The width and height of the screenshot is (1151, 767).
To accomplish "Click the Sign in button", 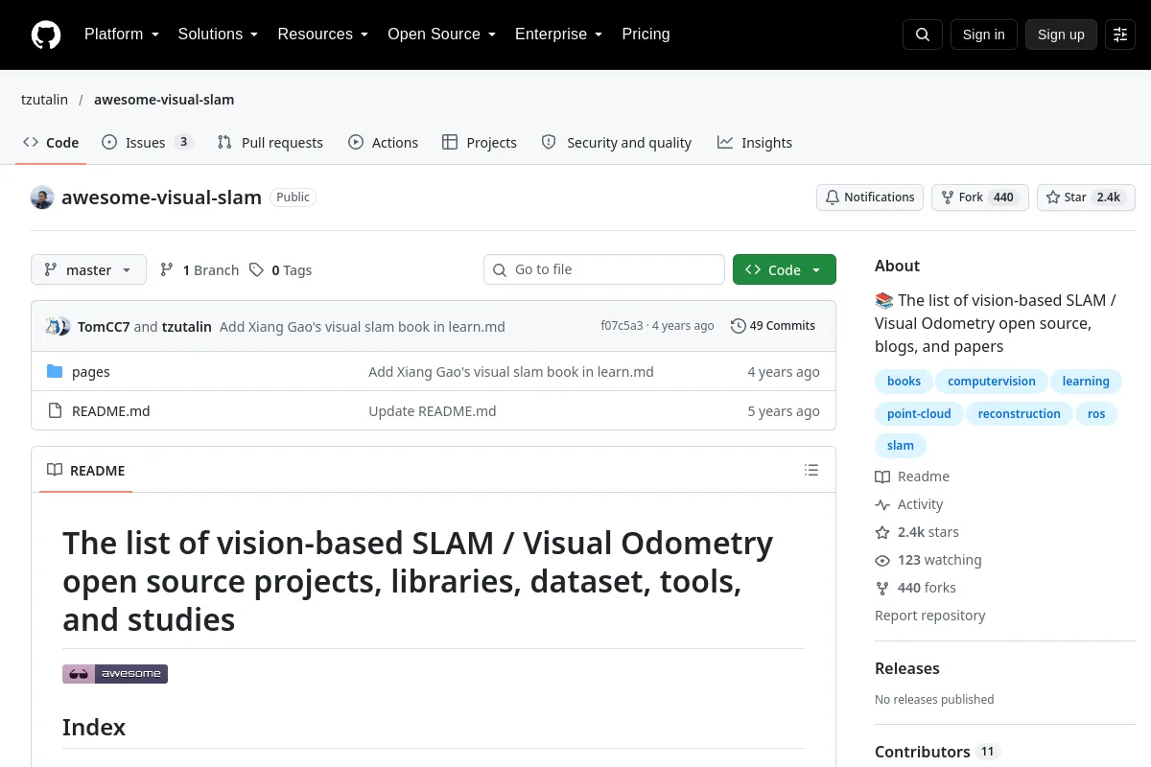I will pos(983,35).
